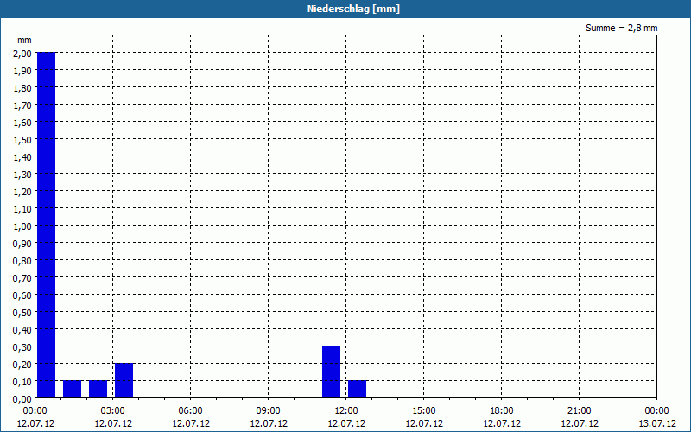This screenshot has width=691, height=432.
Task: Click y-axis value 1,10
Action: (x=23, y=208)
